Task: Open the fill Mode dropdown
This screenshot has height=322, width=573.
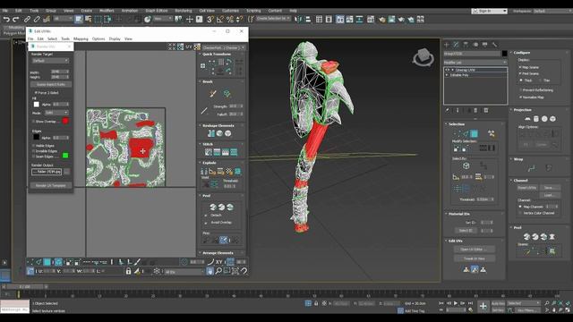Action: [56, 113]
